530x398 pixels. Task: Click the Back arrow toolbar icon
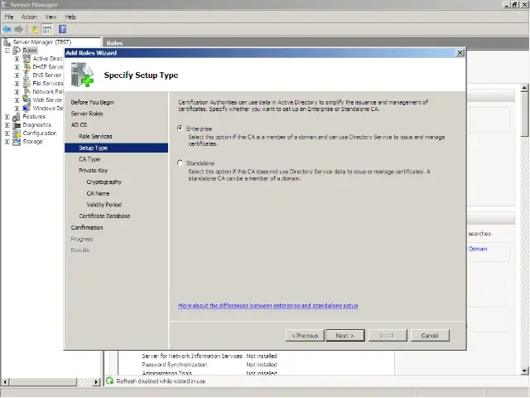[x=7, y=30]
